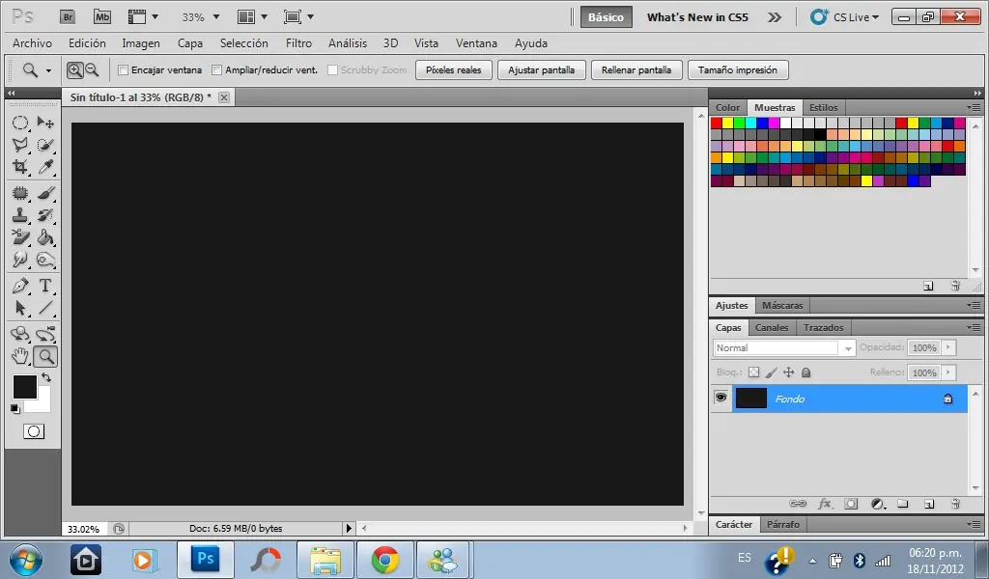Pick the Eyedropper tool
The height and width of the screenshot is (579, 989).
click(45, 167)
